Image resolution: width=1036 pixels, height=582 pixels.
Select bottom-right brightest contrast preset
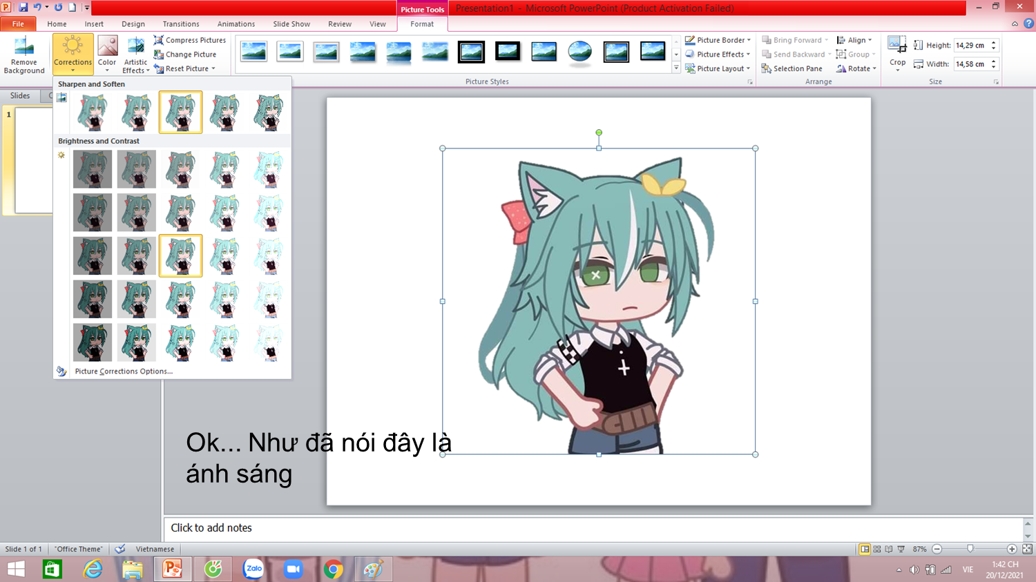click(x=269, y=342)
